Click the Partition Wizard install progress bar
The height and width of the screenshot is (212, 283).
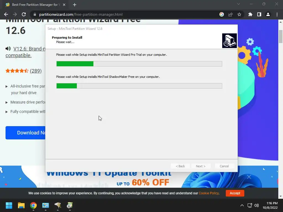click(x=139, y=64)
